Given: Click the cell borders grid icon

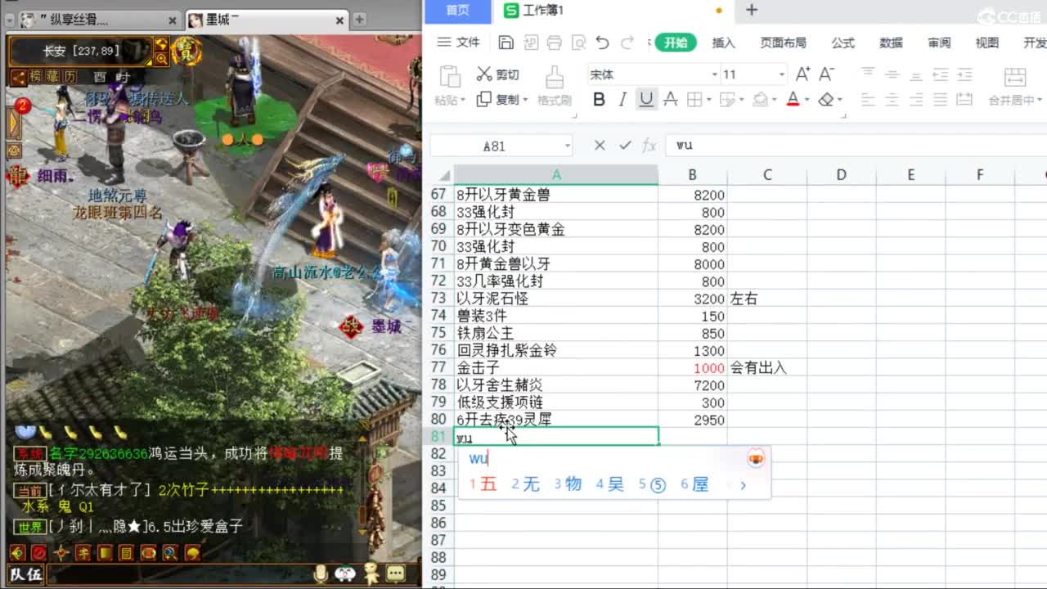Looking at the screenshot, I should pyautogui.click(x=694, y=99).
